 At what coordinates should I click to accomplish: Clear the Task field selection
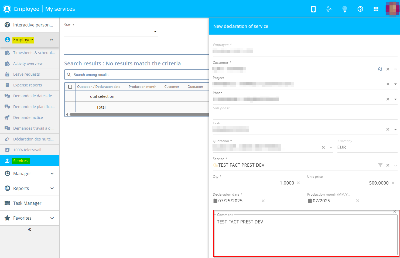388,129
